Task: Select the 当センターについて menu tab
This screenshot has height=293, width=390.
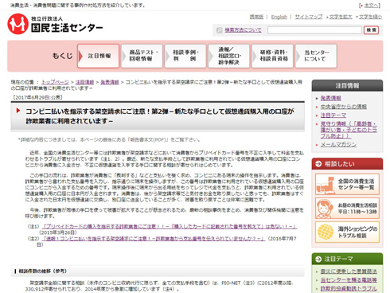Action: point(316,56)
